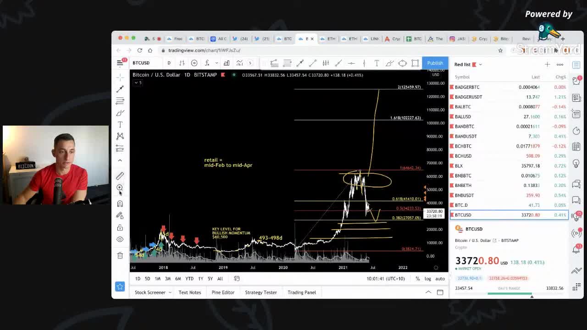
Task: Open the patterns tool in left sidebar
Action: (120, 136)
